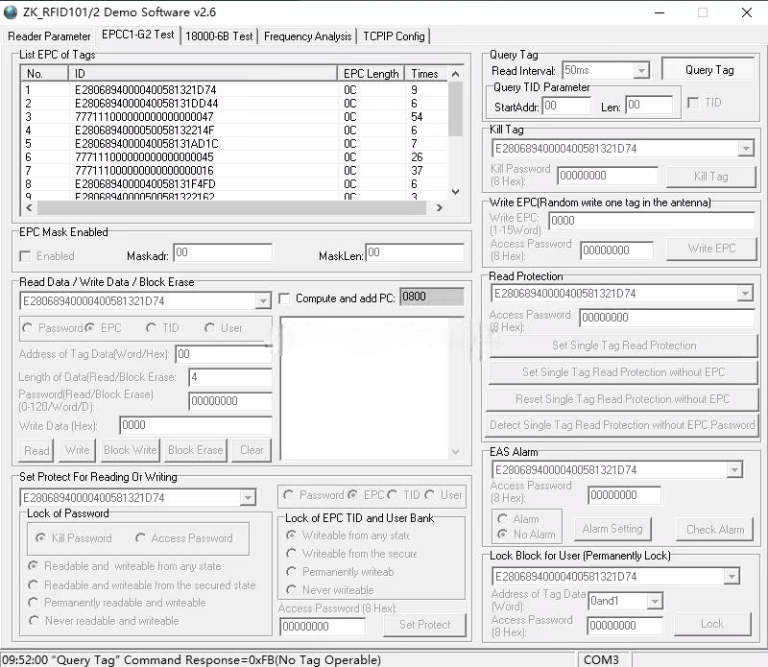Expand the Read Interval 50ms dropdown
This screenshot has height=667, width=768.
640,70
